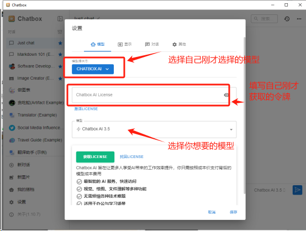Collapse the sidebar with the panel icon
The image size is (306, 231).
(x=60, y=19)
